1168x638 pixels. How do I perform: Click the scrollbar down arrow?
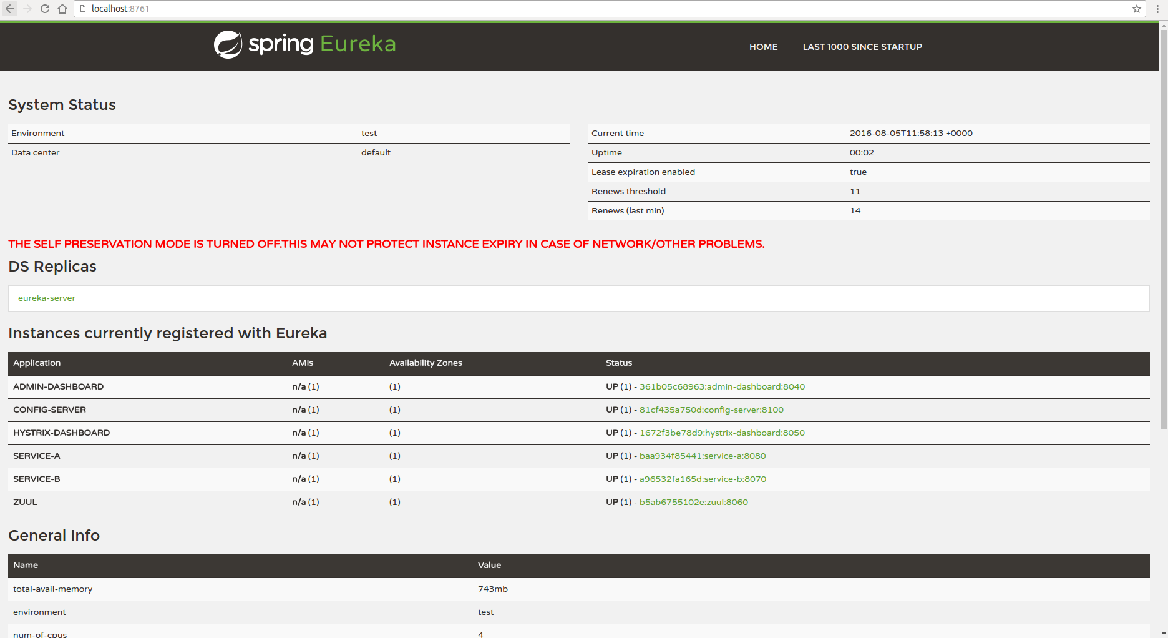[1164, 634]
